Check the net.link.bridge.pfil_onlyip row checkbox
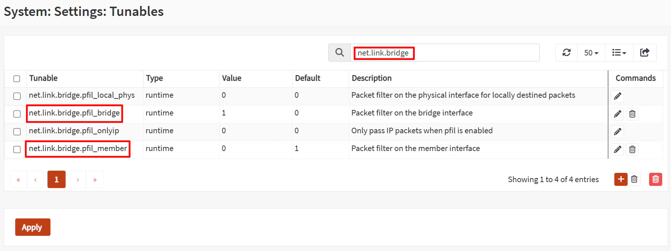 click(17, 131)
